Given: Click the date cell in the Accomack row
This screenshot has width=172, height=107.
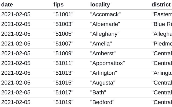Looking at the screenshot, I should coord(16,14).
